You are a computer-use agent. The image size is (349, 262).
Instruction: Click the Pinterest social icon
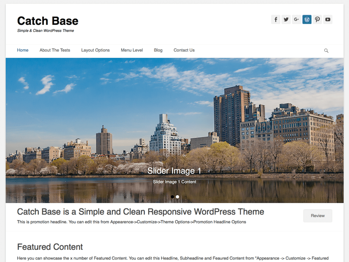[317, 19]
